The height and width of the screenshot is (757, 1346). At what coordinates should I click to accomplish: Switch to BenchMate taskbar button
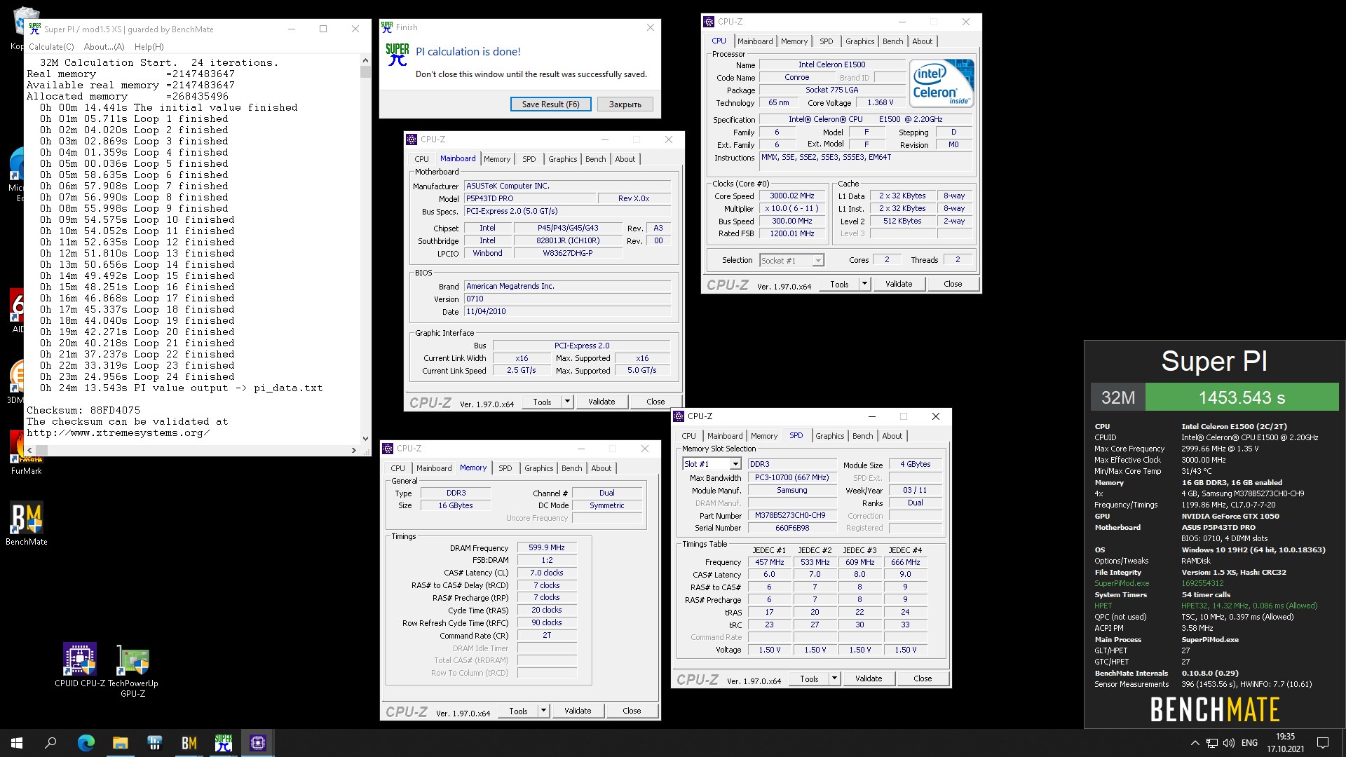tap(189, 743)
